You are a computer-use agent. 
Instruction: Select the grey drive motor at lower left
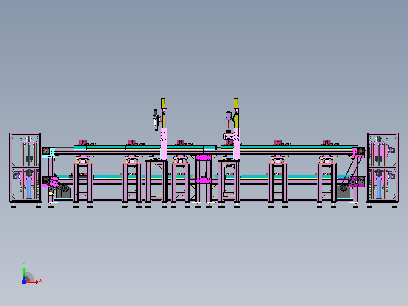click(64, 191)
